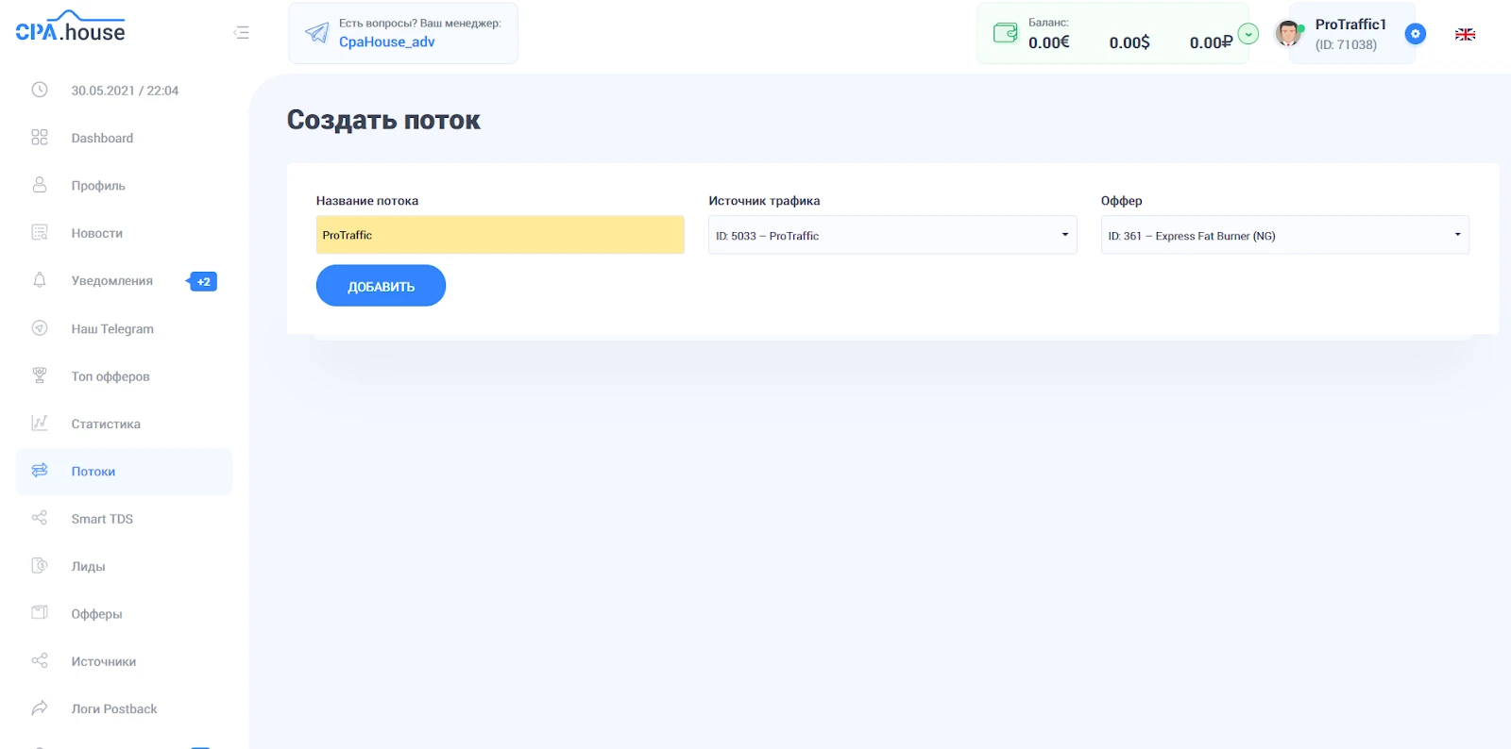Open Новости menu item
This screenshot has width=1511, height=749.
tap(97, 233)
